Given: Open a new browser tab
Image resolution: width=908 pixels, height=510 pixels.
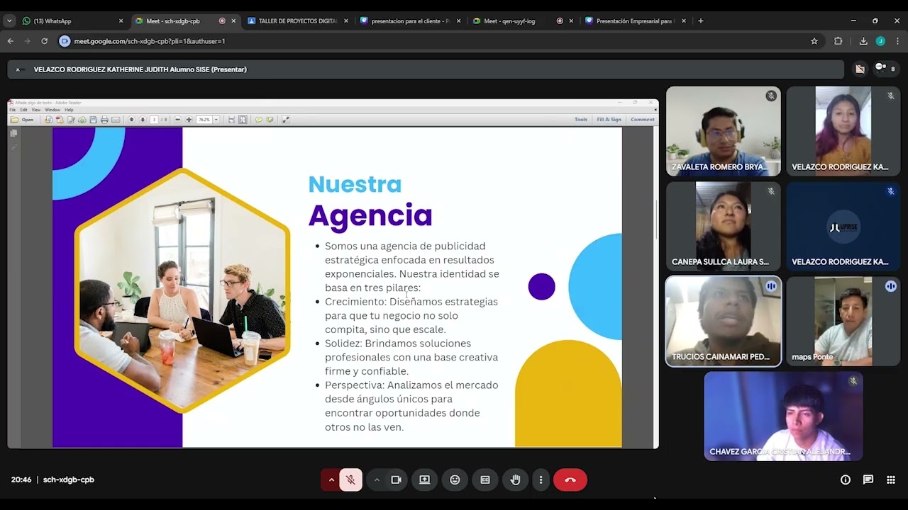Looking at the screenshot, I should click(701, 21).
